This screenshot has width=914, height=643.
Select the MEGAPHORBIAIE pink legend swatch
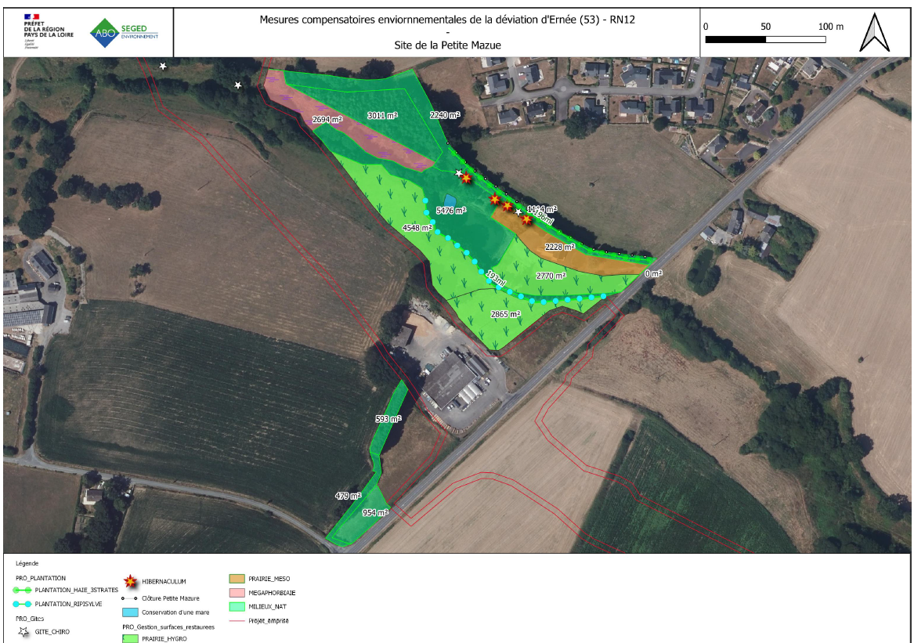(237, 593)
